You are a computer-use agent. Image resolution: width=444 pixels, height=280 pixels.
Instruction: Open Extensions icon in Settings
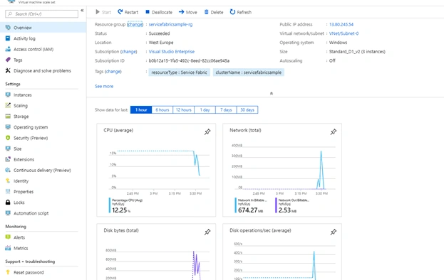[8, 159]
